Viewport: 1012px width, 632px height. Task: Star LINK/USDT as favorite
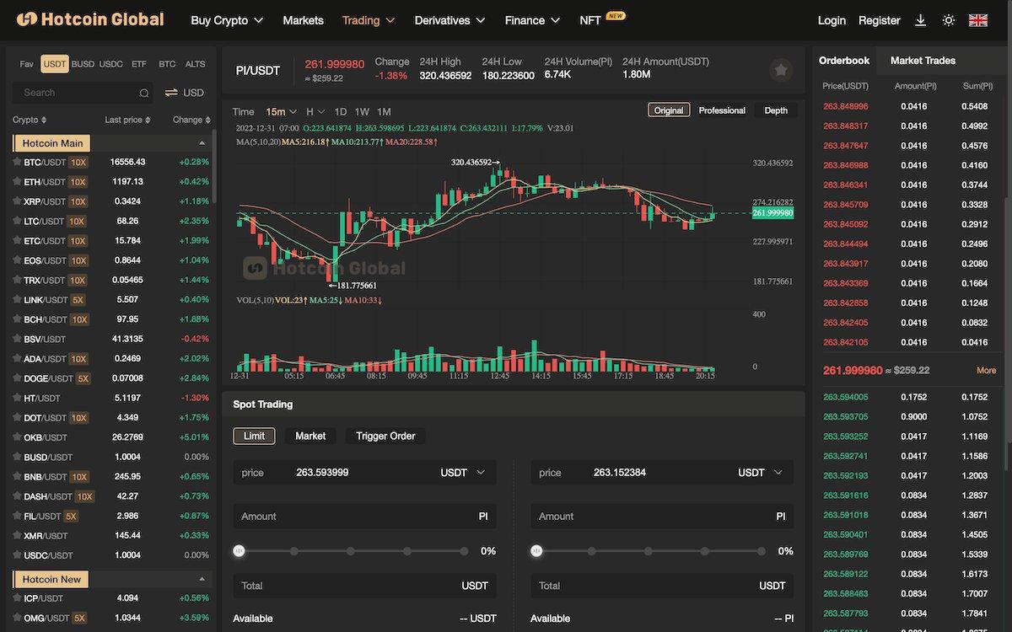(x=16, y=300)
